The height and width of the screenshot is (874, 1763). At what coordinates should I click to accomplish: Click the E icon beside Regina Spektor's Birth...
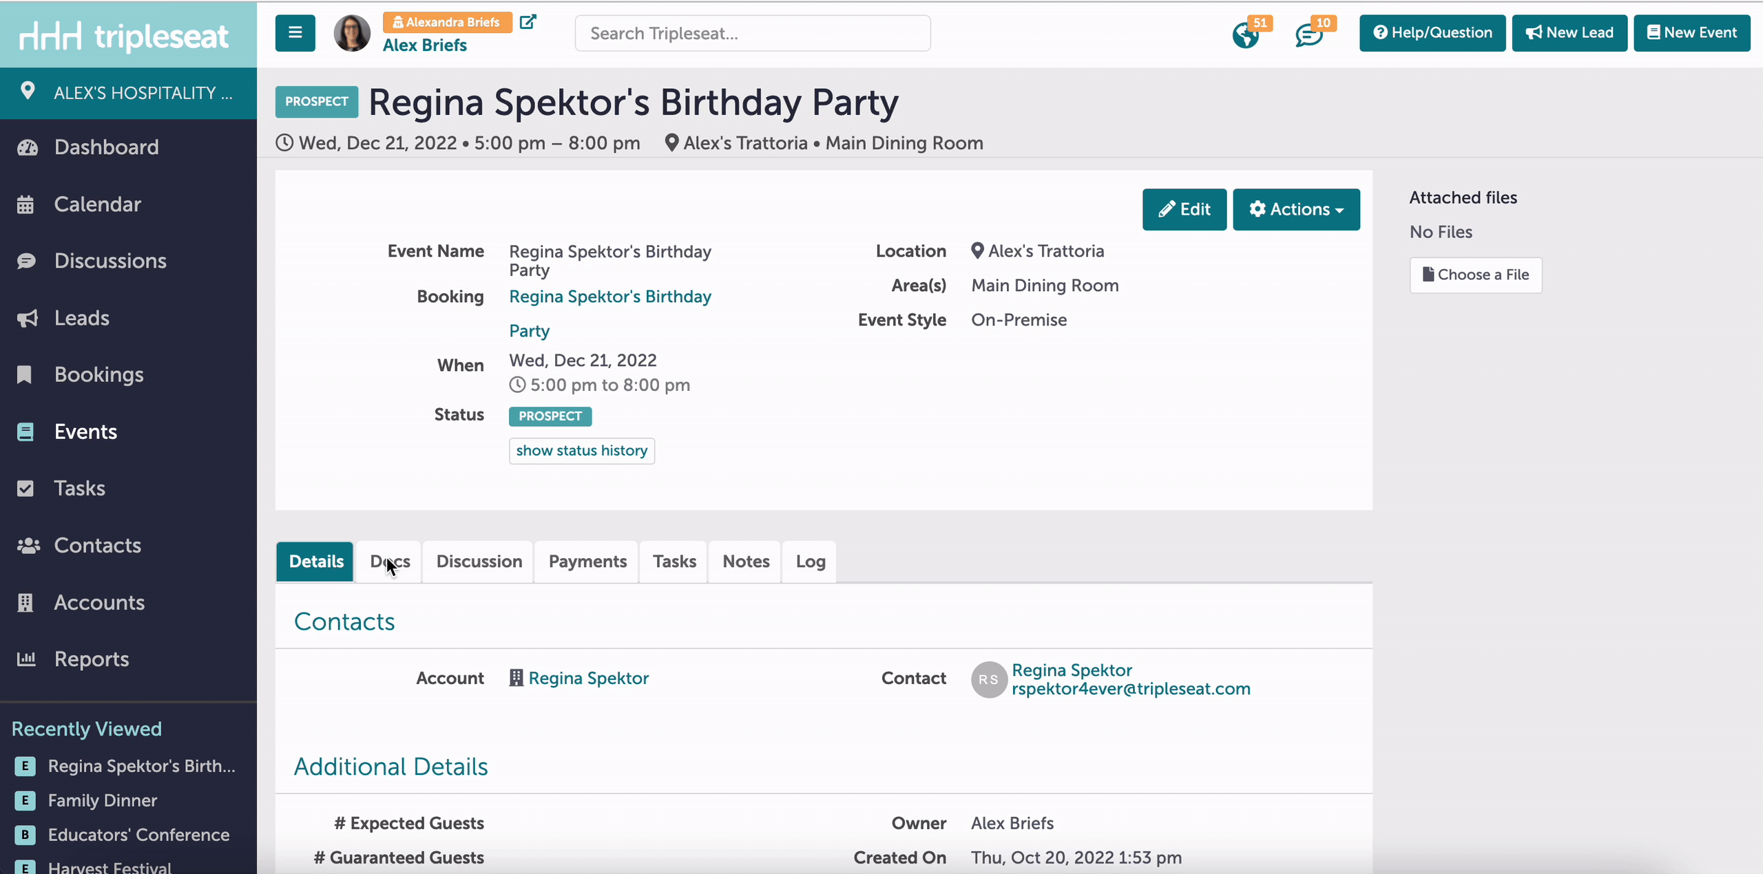25,766
